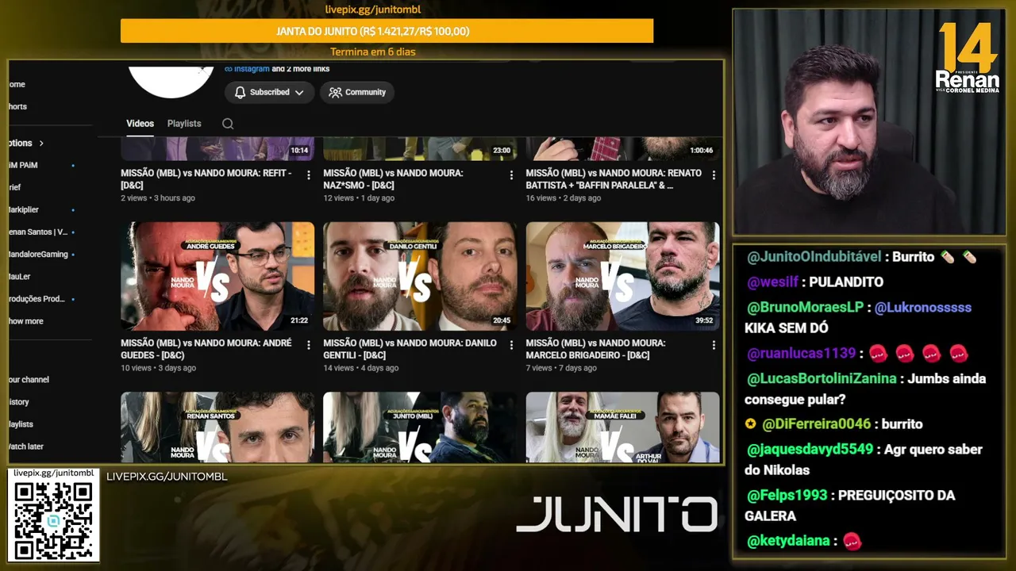Click the streamer webcam feed

coord(869,122)
